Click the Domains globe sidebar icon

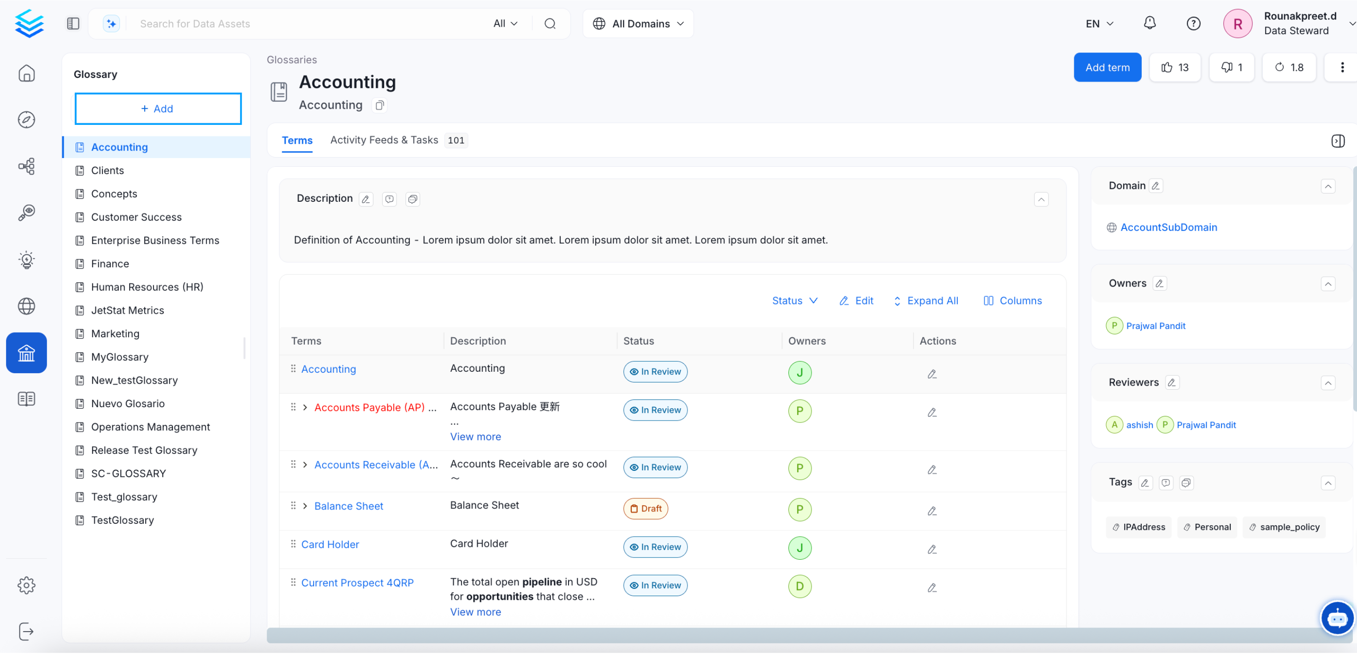pos(26,307)
